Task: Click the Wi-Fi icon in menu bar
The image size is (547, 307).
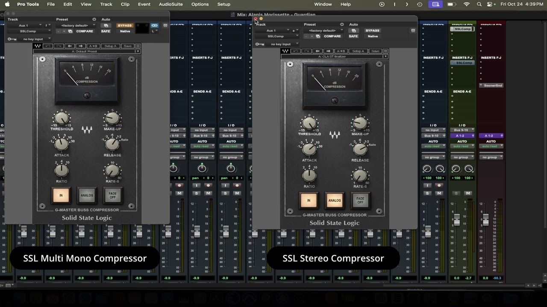Action: click(467, 4)
